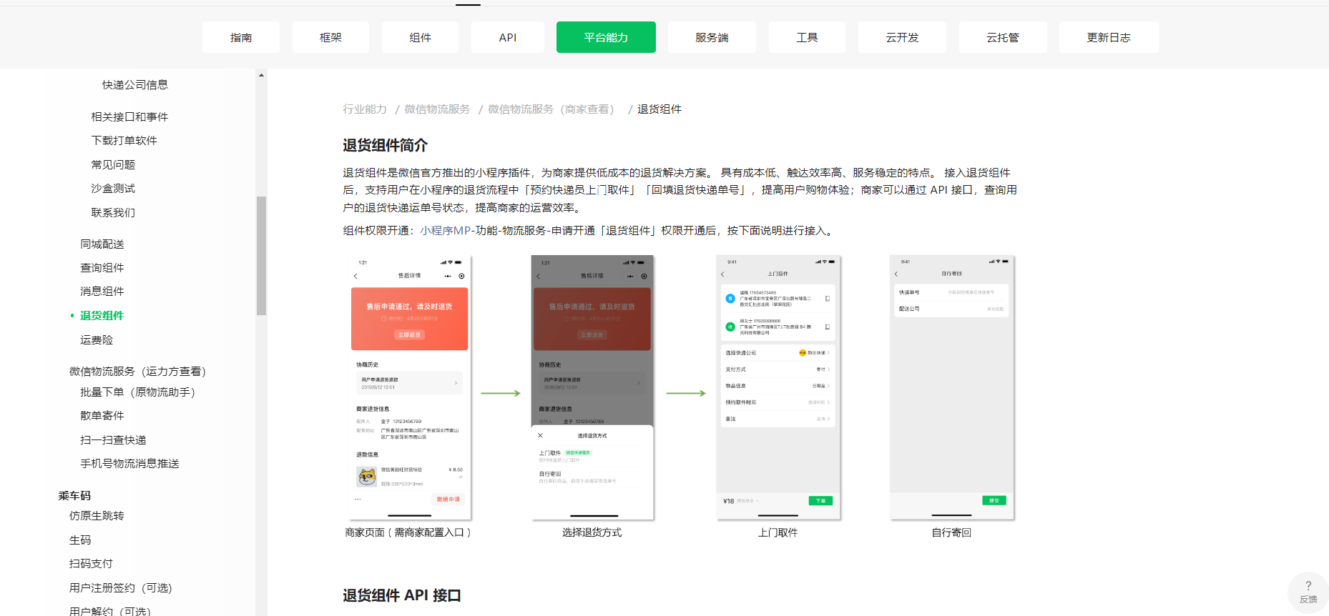Open 常见问题 in sidebar

113,164
